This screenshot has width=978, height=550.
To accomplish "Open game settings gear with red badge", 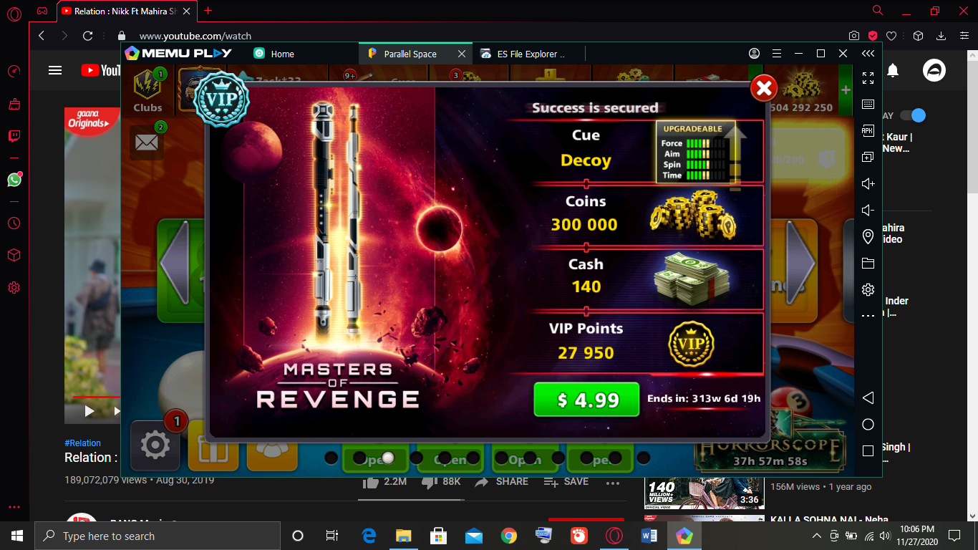I will pos(155,445).
